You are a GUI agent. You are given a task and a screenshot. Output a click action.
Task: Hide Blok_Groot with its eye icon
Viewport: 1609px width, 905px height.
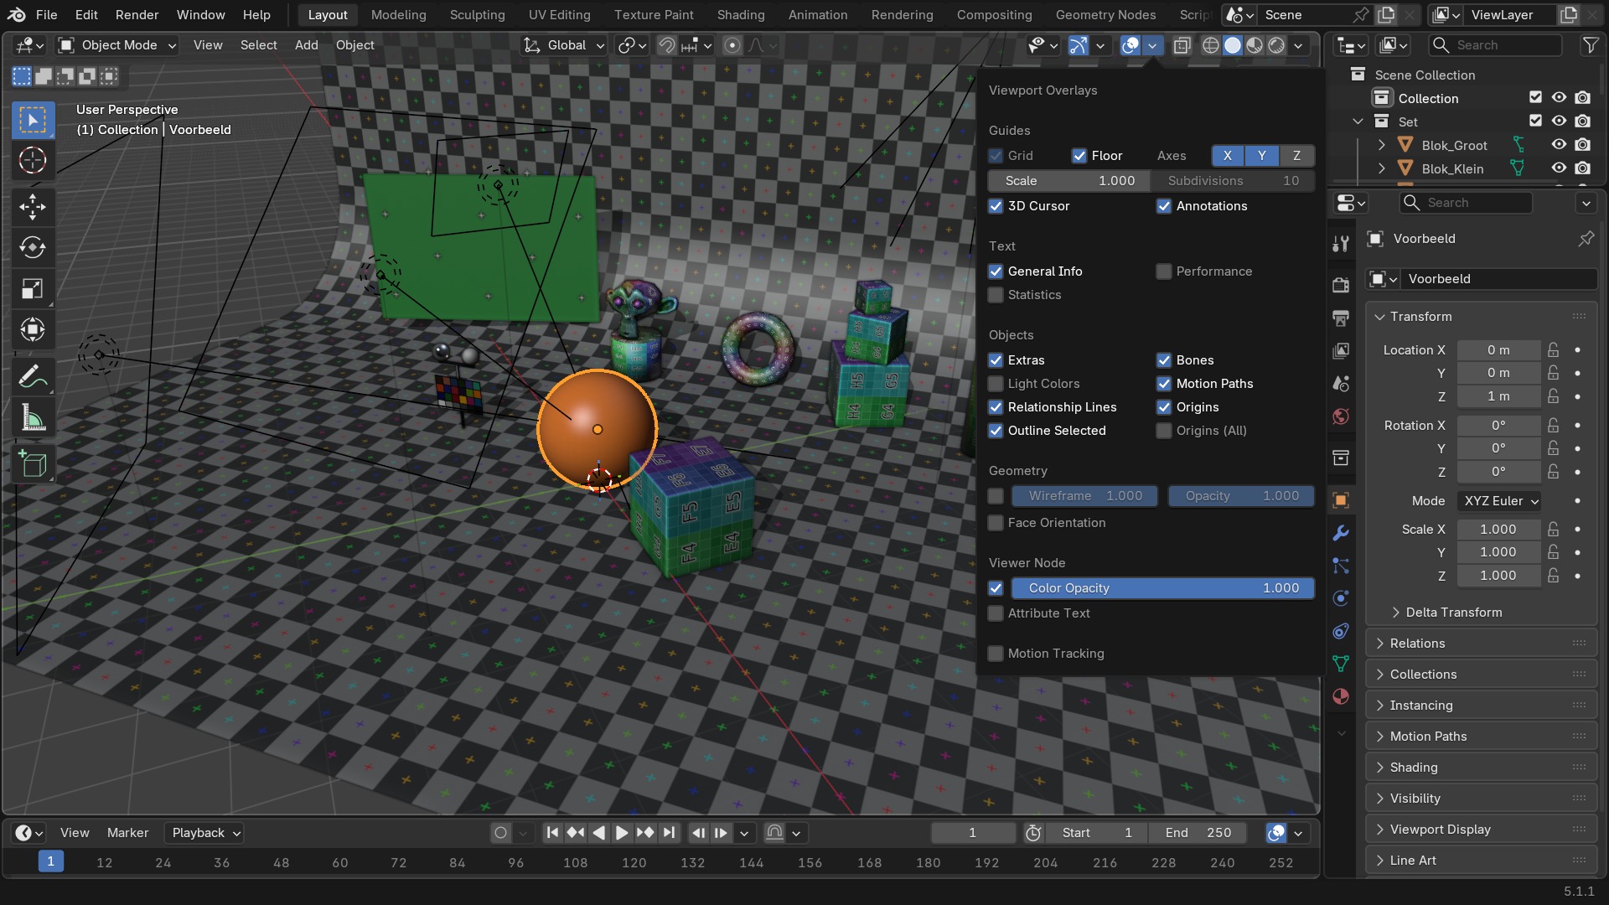1559,145
